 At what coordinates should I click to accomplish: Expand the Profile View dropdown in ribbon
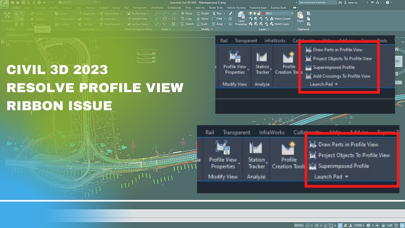point(147,14)
